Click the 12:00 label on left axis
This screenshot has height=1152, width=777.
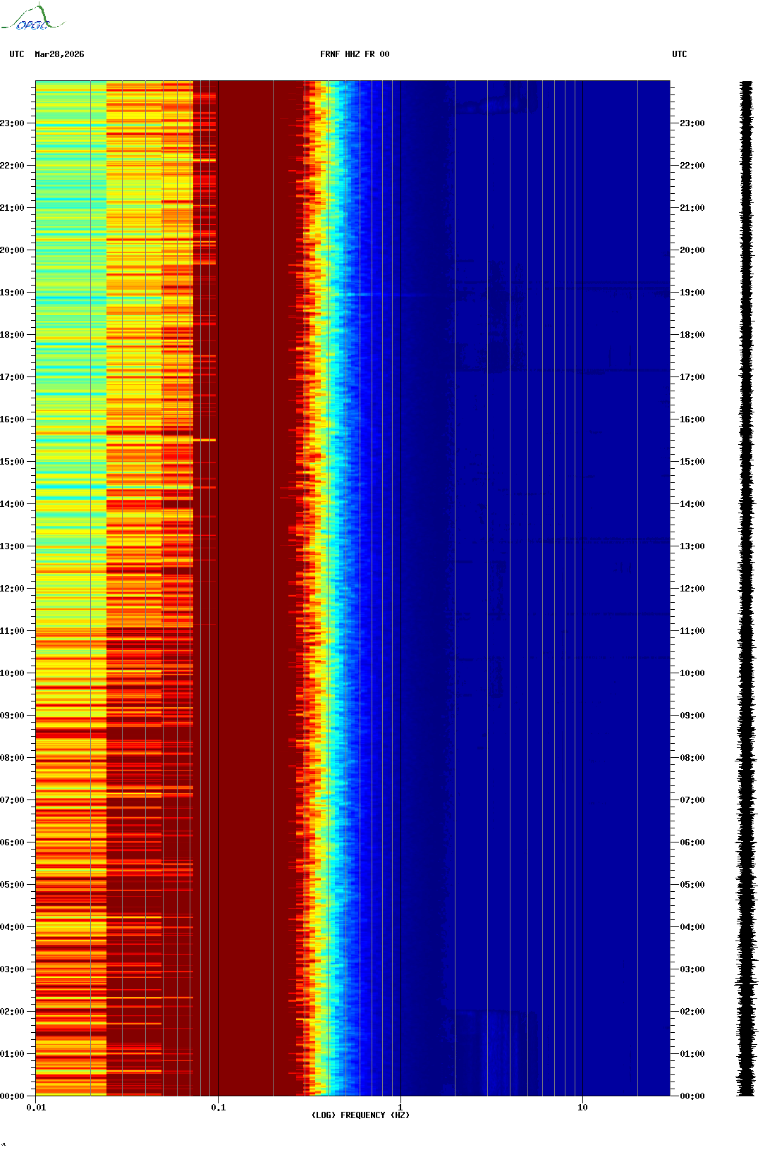pyautogui.click(x=13, y=589)
